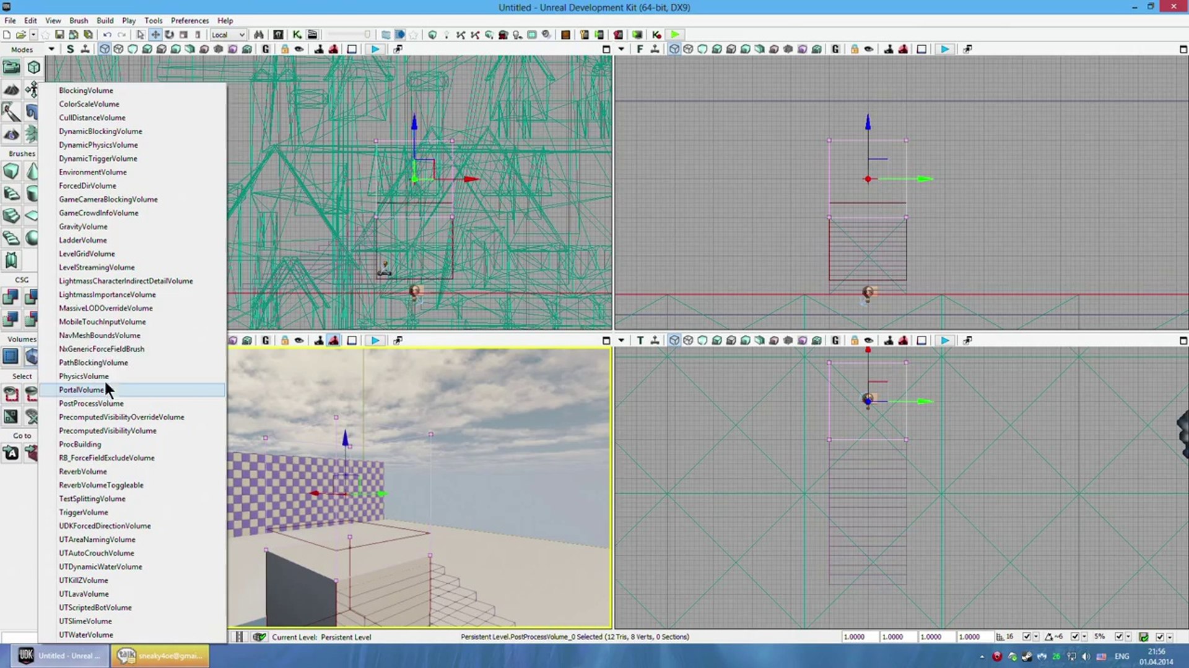The image size is (1189, 668).
Task: Click the CSG Add icon
Action: tap(11, 297)
